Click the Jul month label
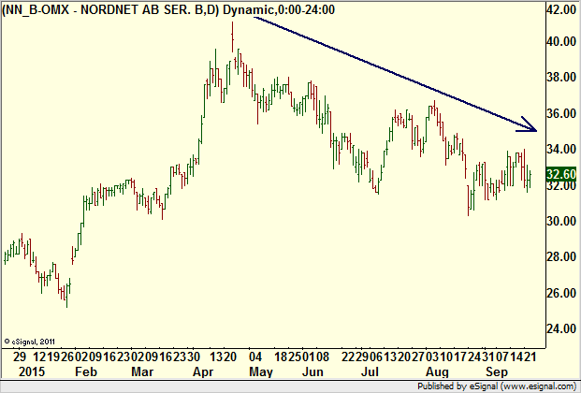581x393 pixels. coord(370,371)
